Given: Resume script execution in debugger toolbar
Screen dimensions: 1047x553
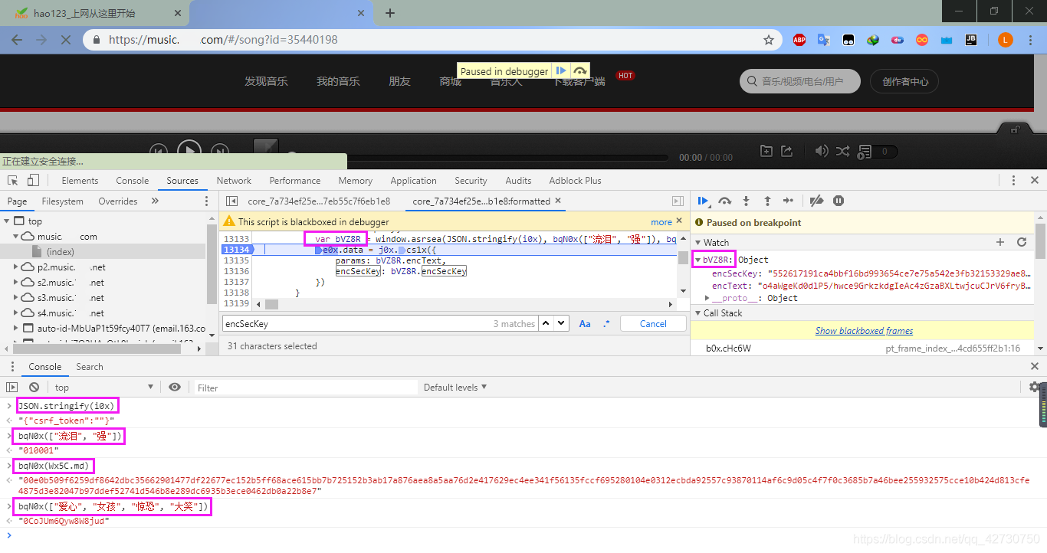Looking at the screenshot, I should 702,201.
